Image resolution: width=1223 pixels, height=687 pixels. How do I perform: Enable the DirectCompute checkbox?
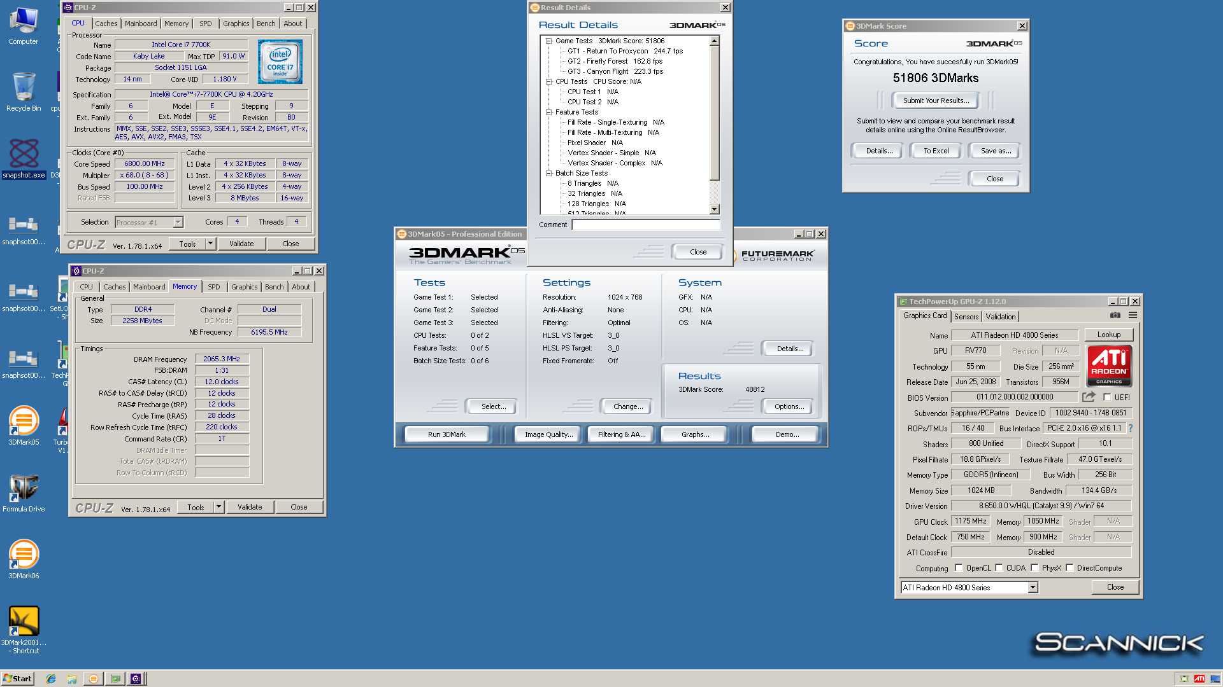(x=1069, y=568)
